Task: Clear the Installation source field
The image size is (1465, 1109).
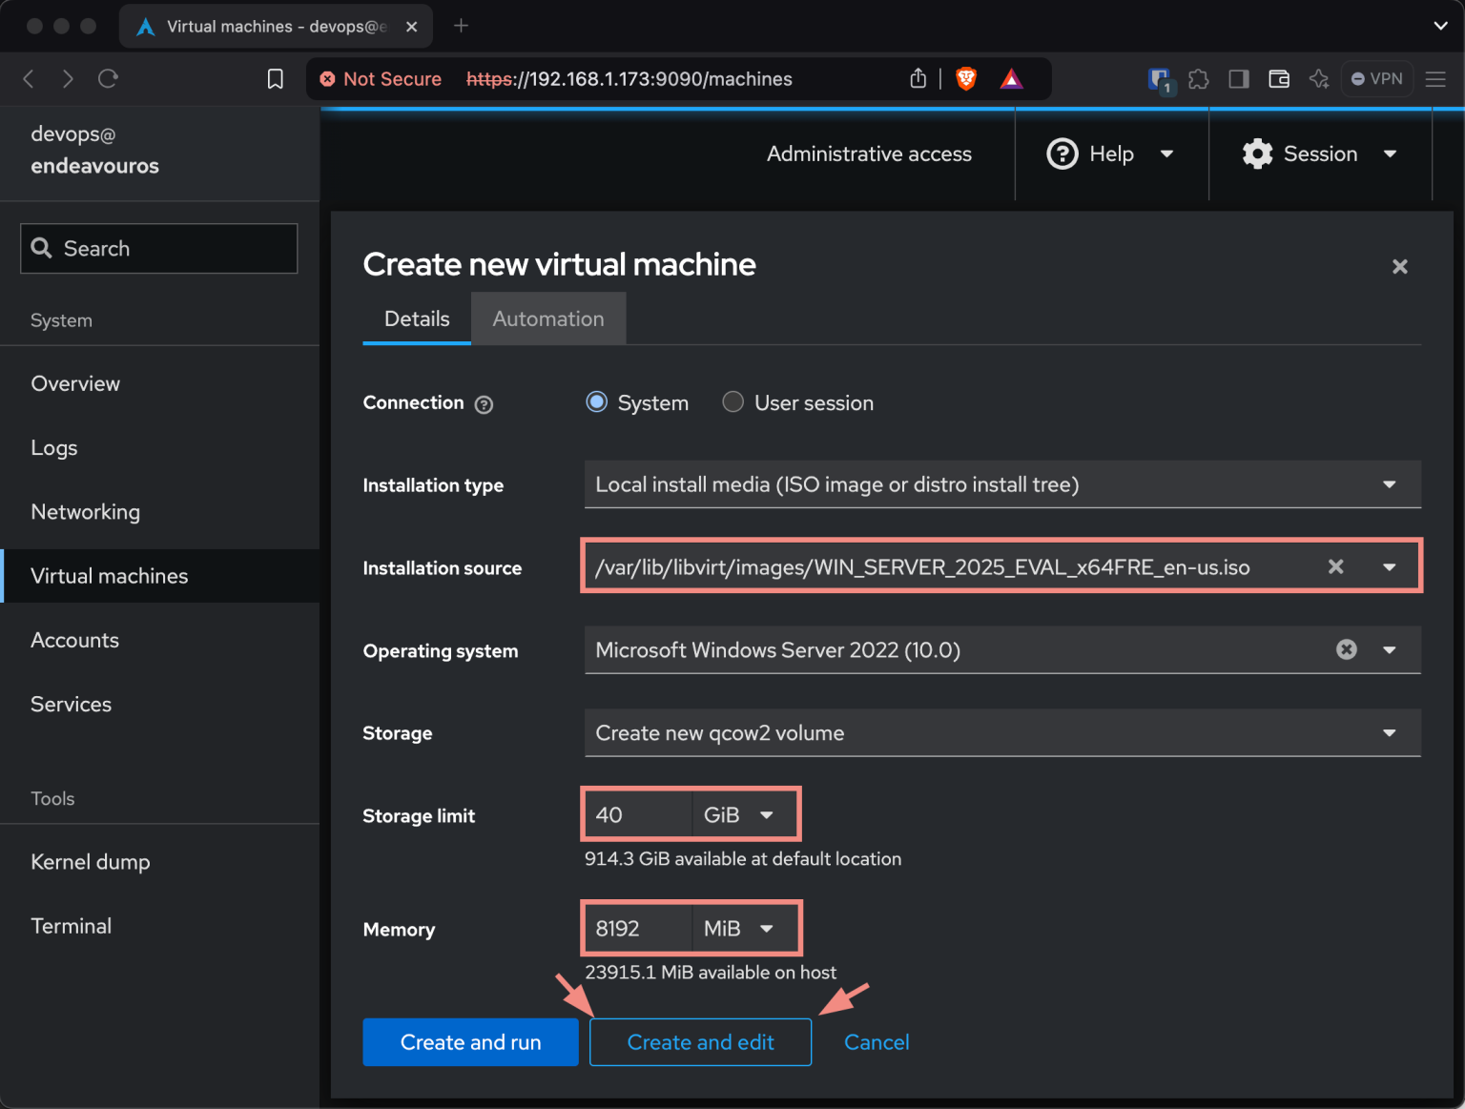Action: click(1335, 565)
